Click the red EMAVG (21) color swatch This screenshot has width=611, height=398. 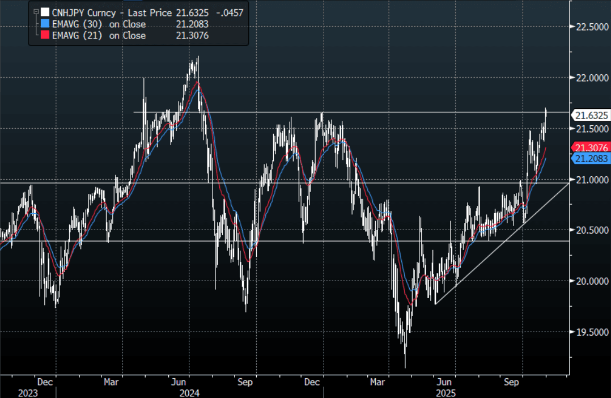pyautogui.click(x=45, y=35)
